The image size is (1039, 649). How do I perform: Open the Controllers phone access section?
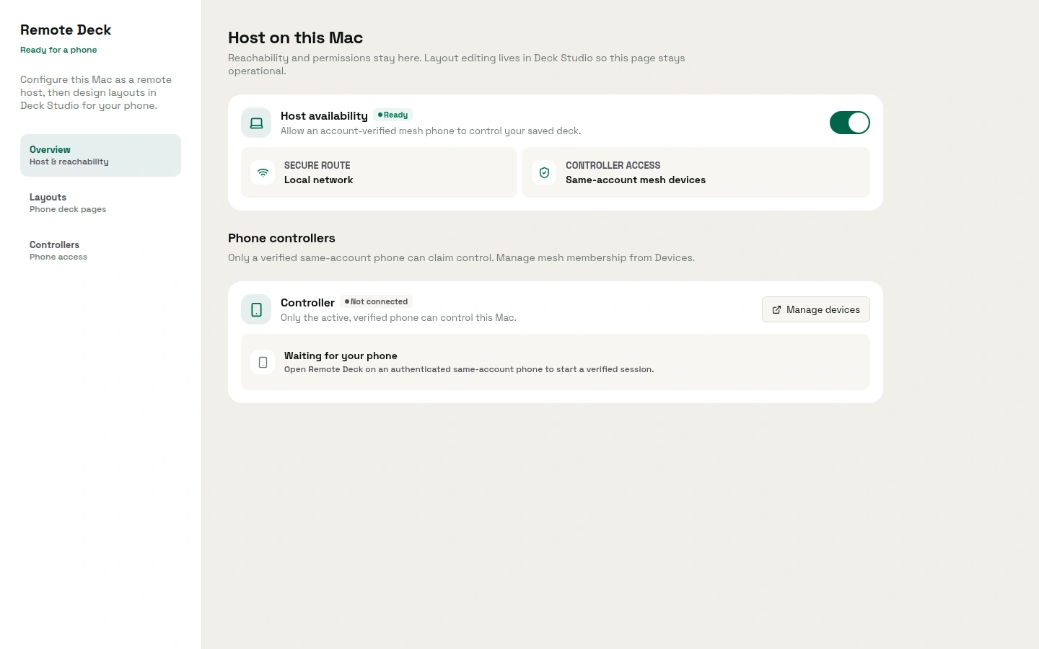(100, 250)
